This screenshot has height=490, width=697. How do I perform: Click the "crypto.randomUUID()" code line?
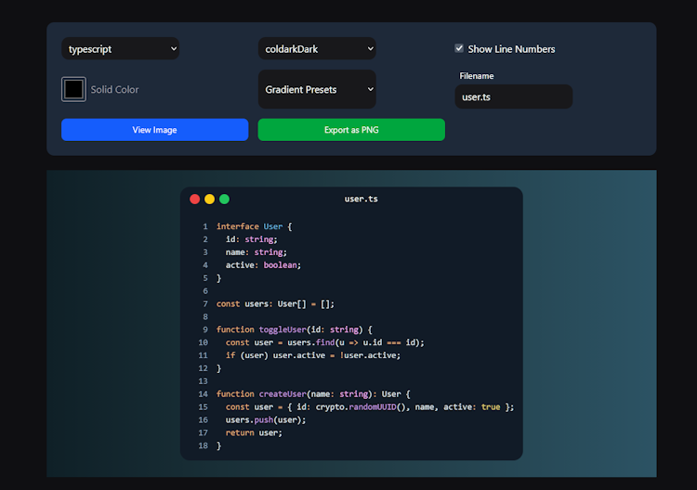pyautogui.click(x=369, y=406)
